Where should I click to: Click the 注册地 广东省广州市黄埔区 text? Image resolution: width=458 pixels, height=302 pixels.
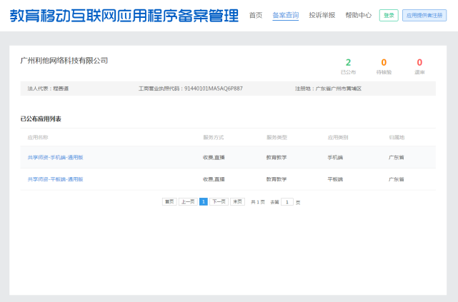[328, 89]
